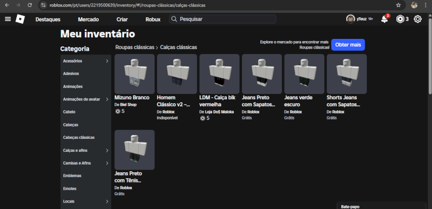Click Indisponível label under Homem Clássico

pos(167,118)
